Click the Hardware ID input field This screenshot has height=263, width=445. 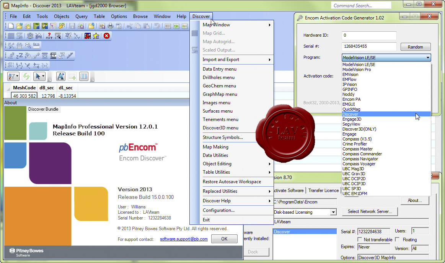pyautogui.click(x=369, y=35)
